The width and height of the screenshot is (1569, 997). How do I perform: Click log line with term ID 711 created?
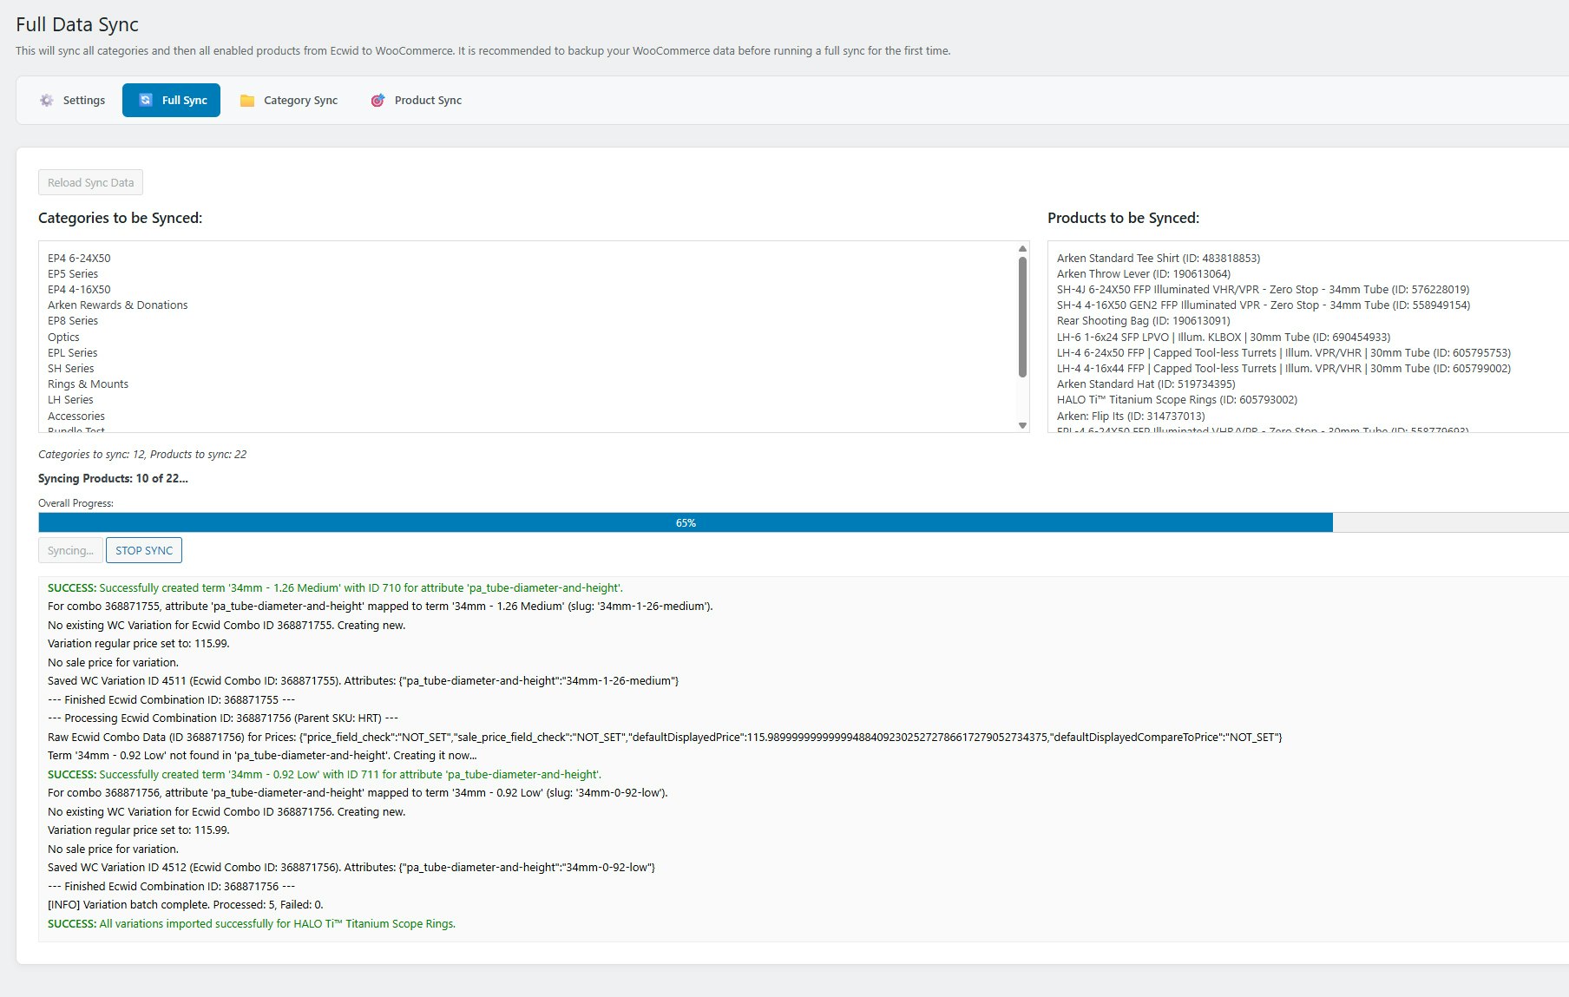325,774
